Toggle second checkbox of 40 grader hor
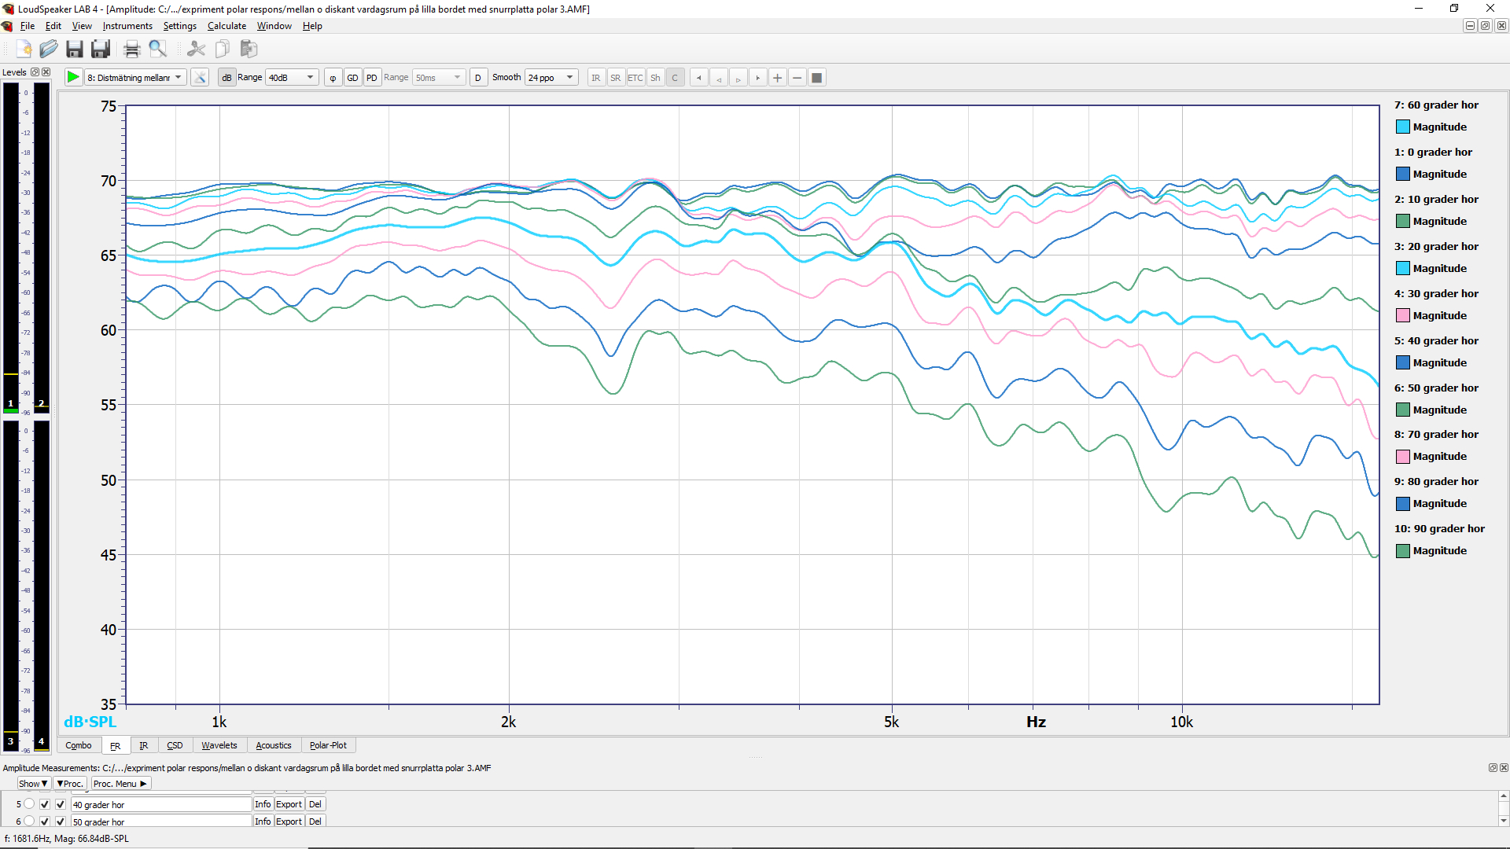 click(x=61, y=804)
